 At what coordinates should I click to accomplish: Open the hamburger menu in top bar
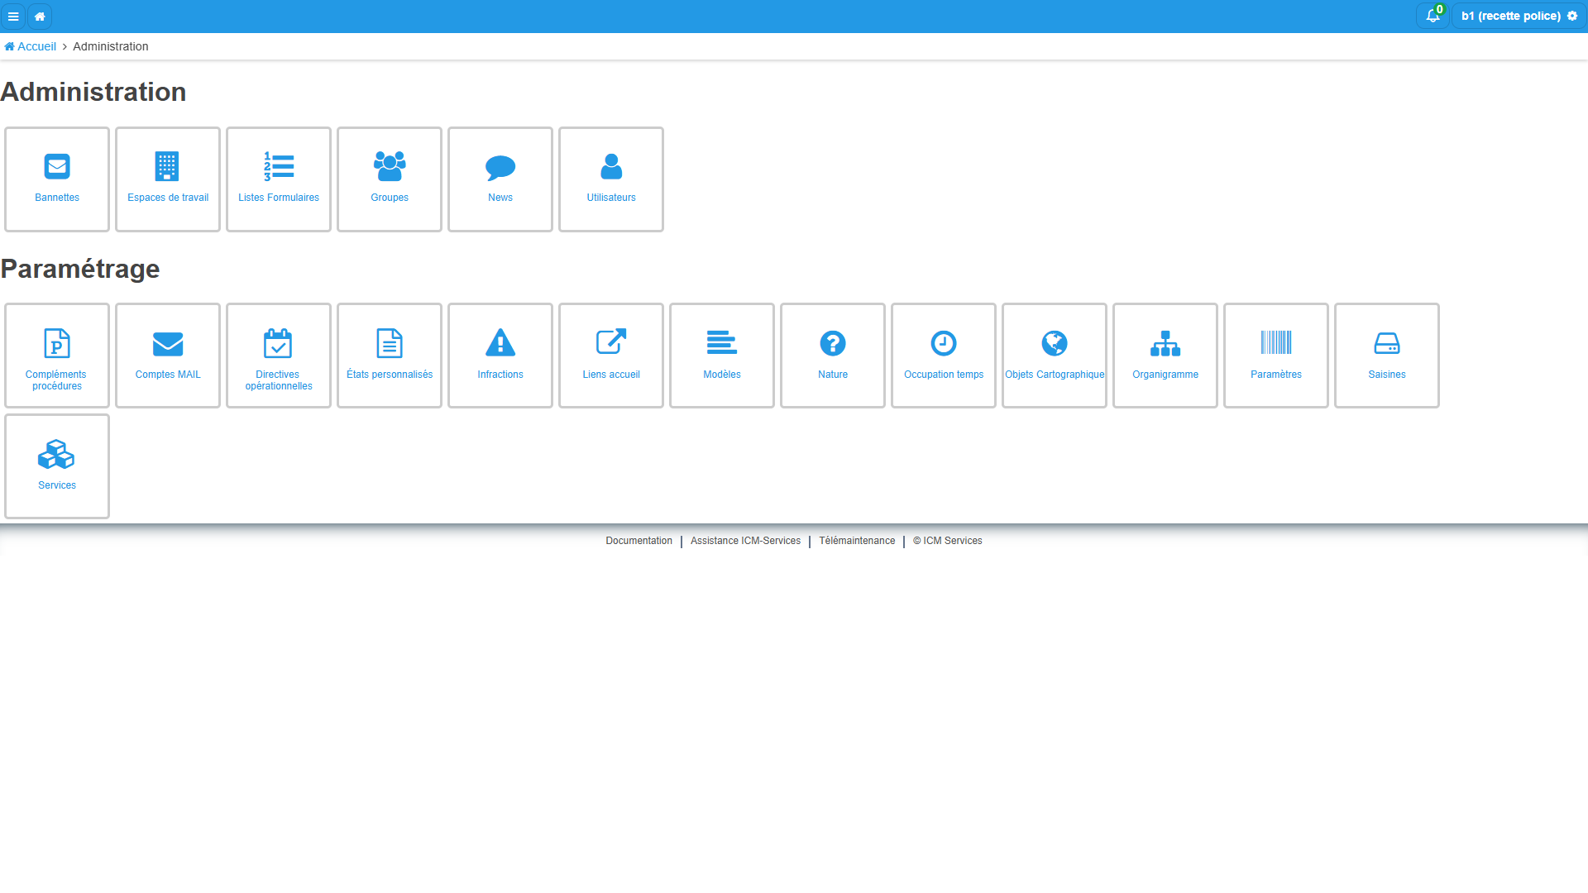point(13,17)
